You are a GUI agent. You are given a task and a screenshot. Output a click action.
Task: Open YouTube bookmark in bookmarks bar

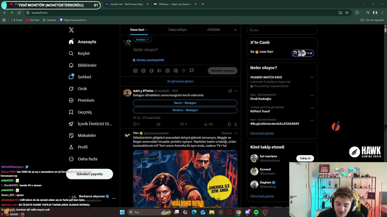pyautogui.click(x=33, y=20)
